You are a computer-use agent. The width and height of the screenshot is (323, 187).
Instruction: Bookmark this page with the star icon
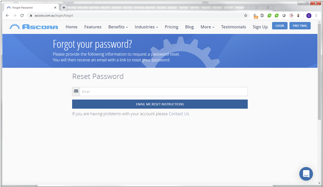click(246, 16)
